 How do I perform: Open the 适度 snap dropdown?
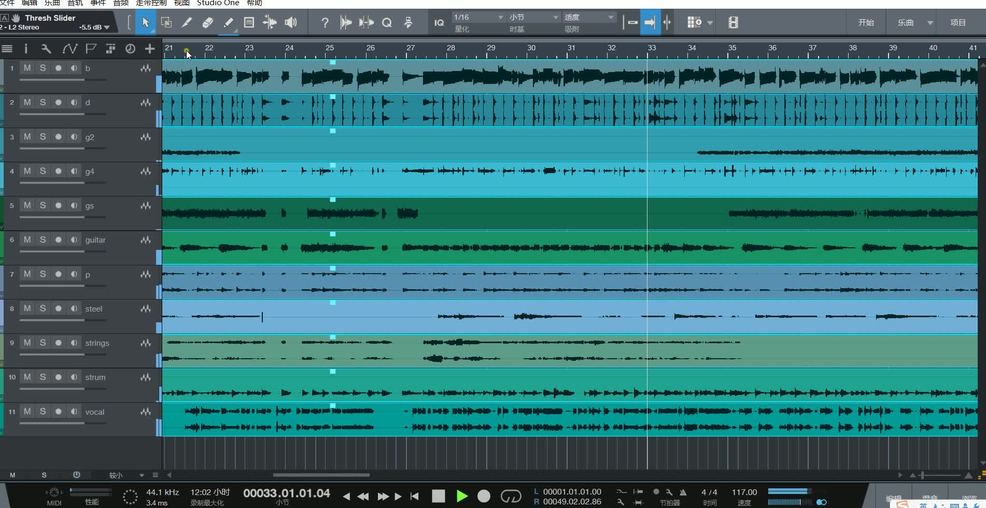click(589, 17)
